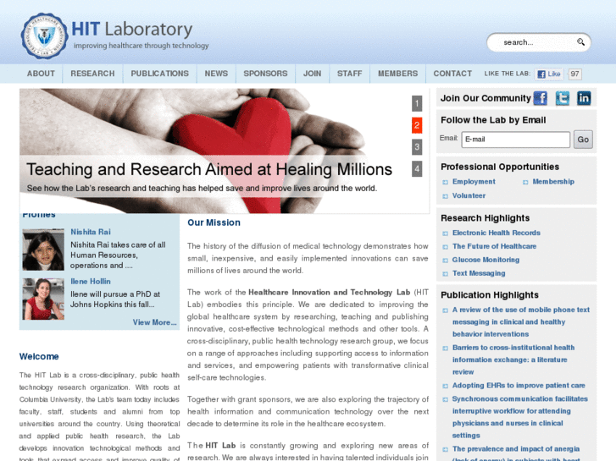
Task: Click the Go button
Action: point(583,140)
